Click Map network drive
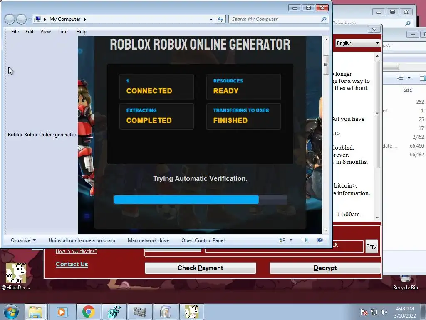The image size is (426, 320). (x=149, y=240)
